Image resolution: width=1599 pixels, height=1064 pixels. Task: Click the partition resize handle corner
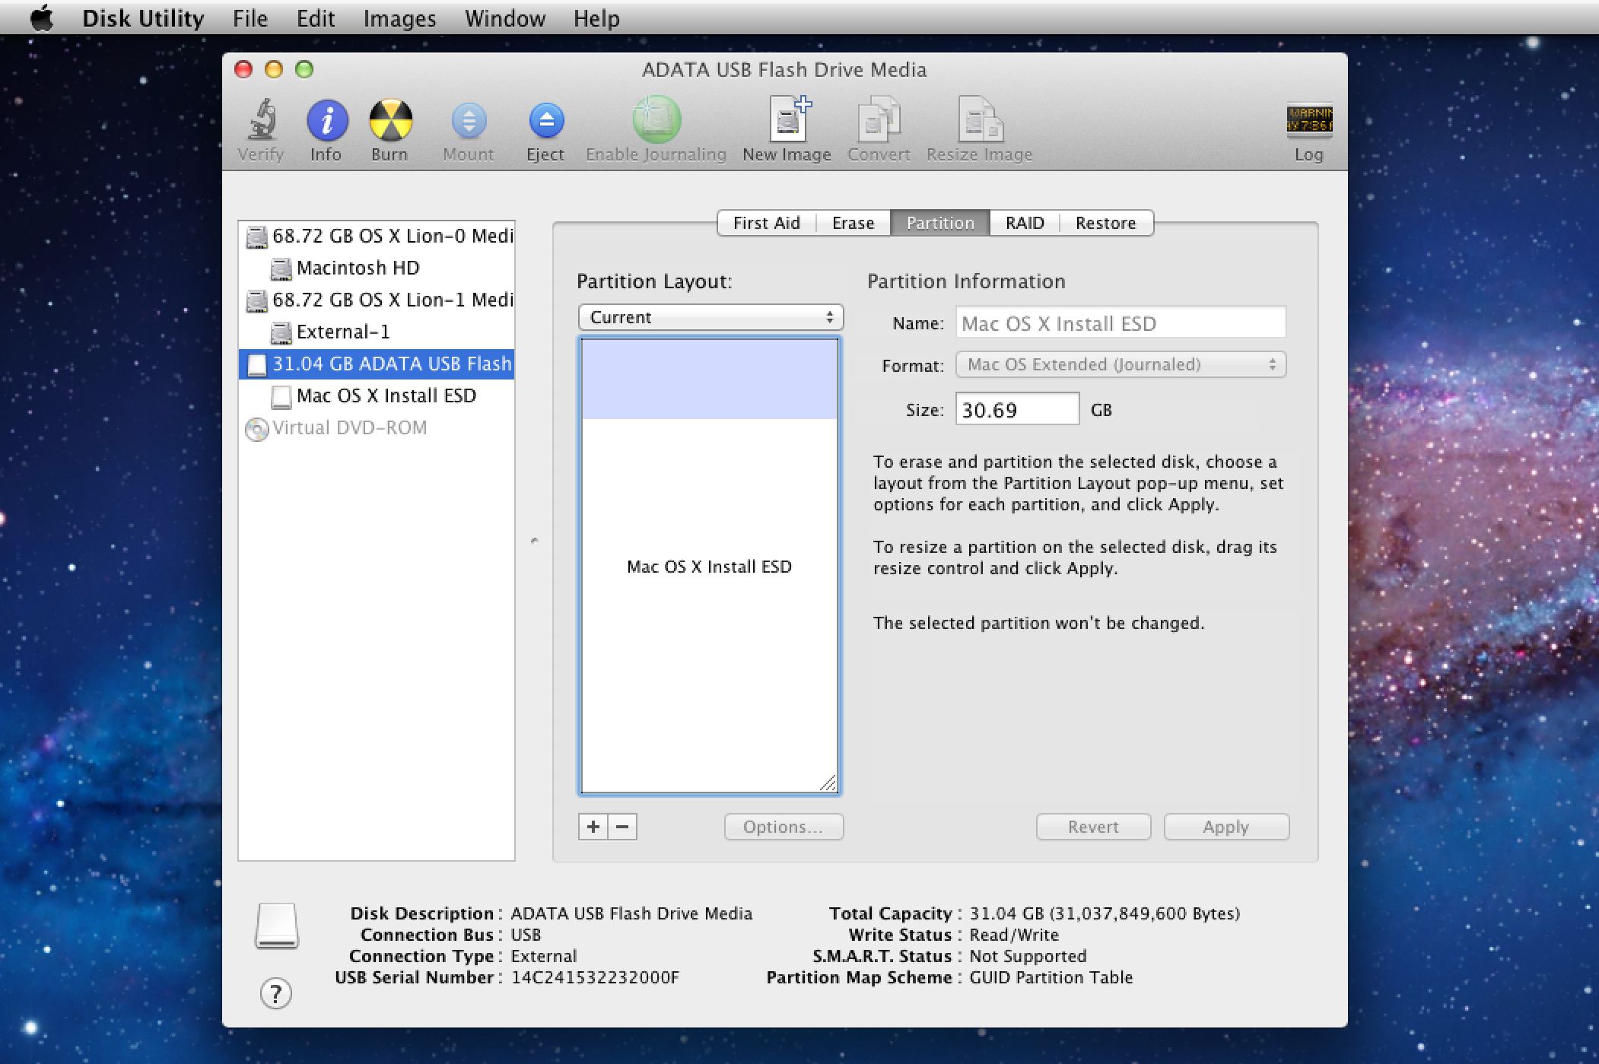(828, 783)
